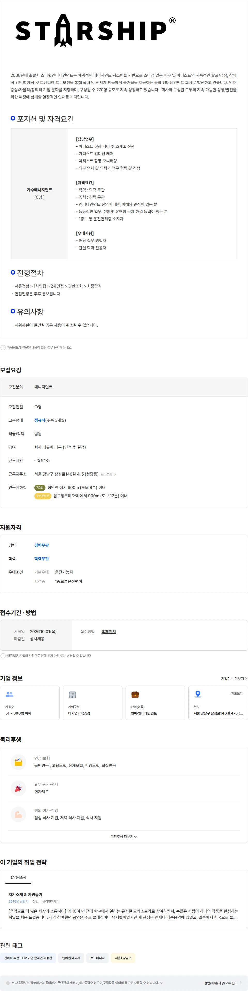The image size is (248, 991).
Task: Click the 정규직 employment type link
Action: [40, 420]
